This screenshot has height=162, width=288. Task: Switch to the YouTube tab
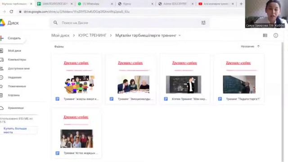tap(216, 4)
